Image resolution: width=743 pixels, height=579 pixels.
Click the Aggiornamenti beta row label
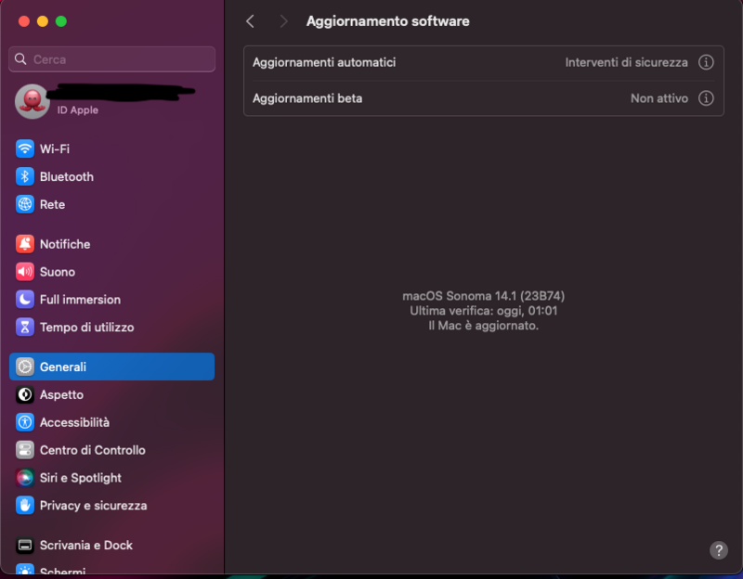point(307,98)
